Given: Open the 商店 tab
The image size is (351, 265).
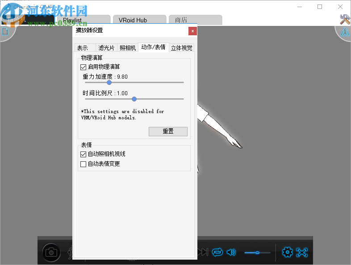Looking at the screenshot, I should click(195, 20).
